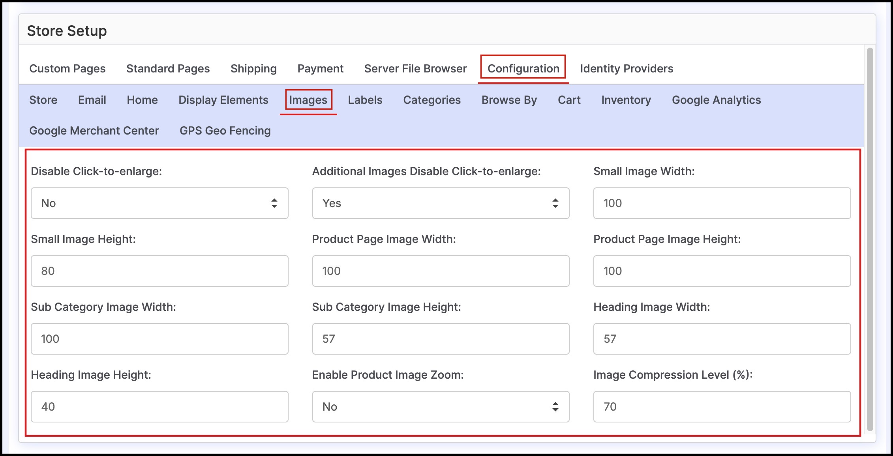Select the Payment tab
The image size is (893, 456).
click(320, 69)
